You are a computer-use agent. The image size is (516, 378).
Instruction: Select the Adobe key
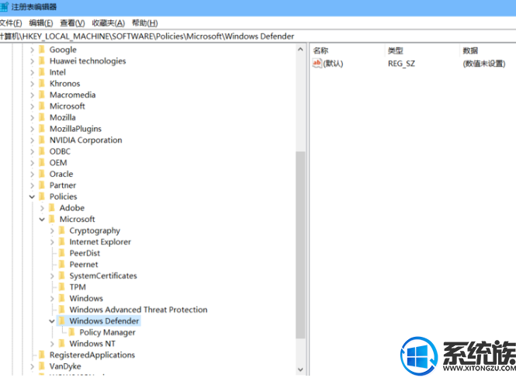tap(71, 208)
